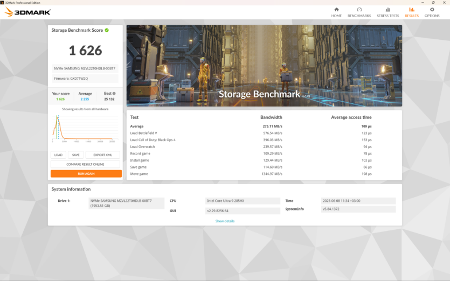Open the Options tab
The height and width of the screenshot is (281, 450).
[x=432, y=12]
